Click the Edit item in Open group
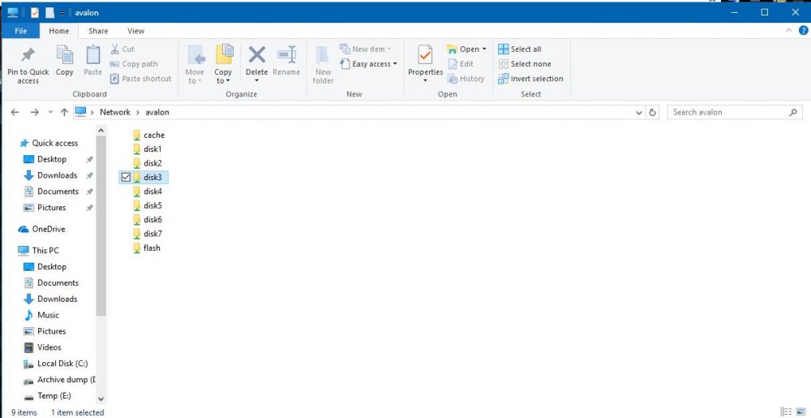Viewport: 811px width, 418px height. pos(461,64)
